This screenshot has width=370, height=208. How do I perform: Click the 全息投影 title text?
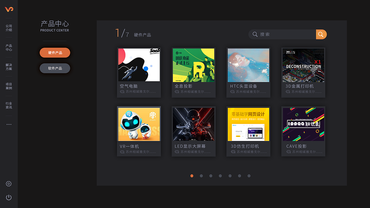(x=183, y=86)
